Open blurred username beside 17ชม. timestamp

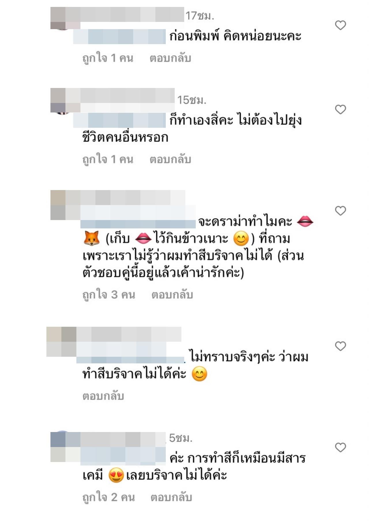click(x=125, y=14)
